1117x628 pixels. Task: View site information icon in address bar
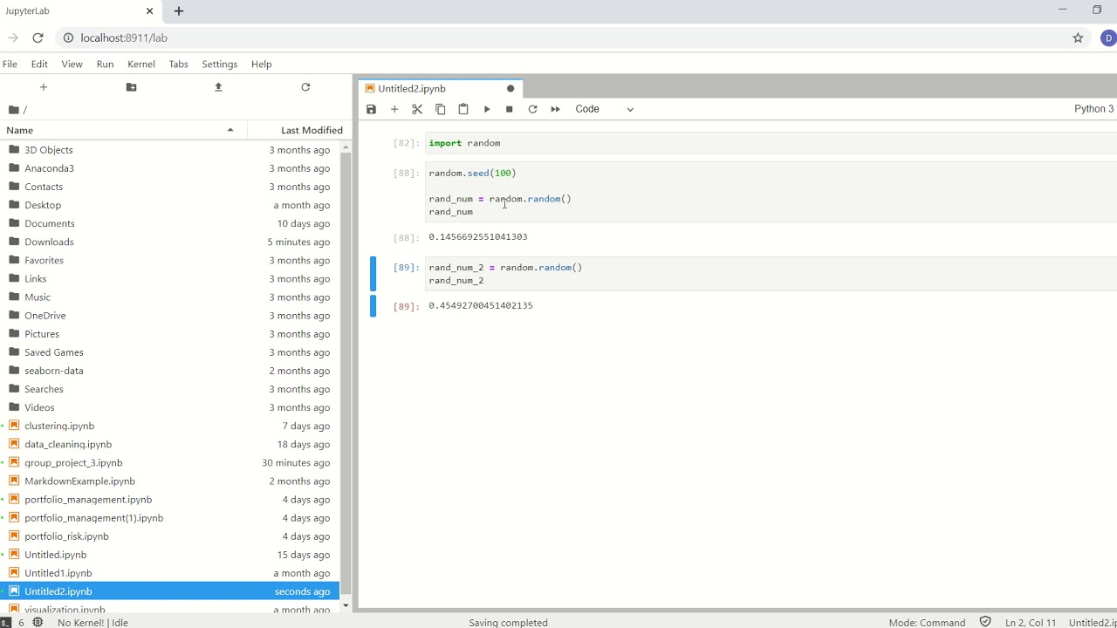[x=67, y=38]
